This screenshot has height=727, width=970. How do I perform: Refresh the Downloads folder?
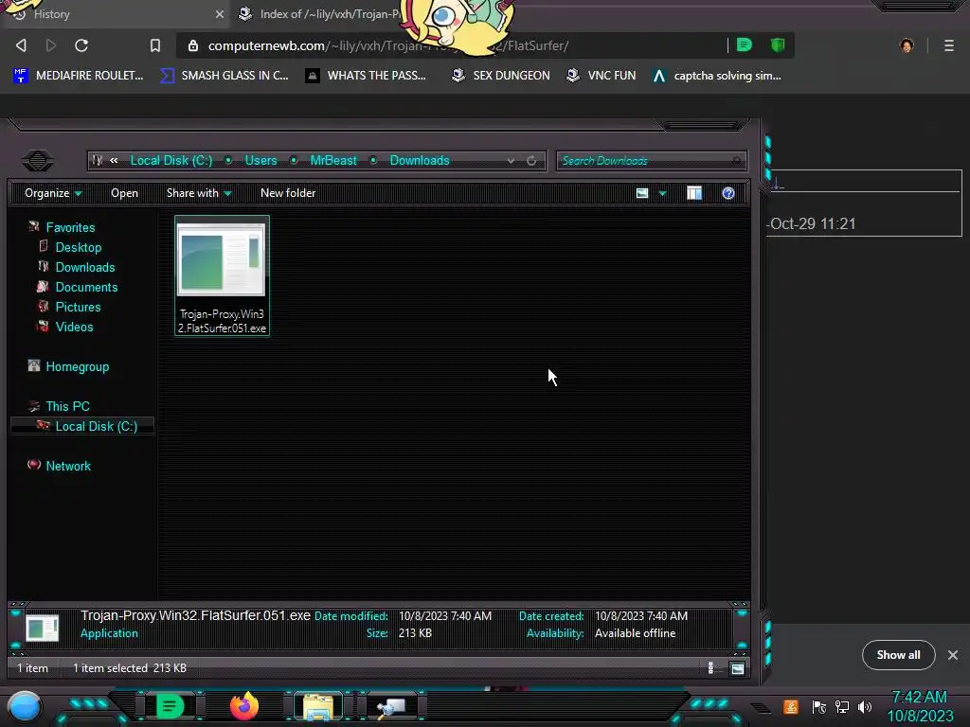click(x=531, y=160)
